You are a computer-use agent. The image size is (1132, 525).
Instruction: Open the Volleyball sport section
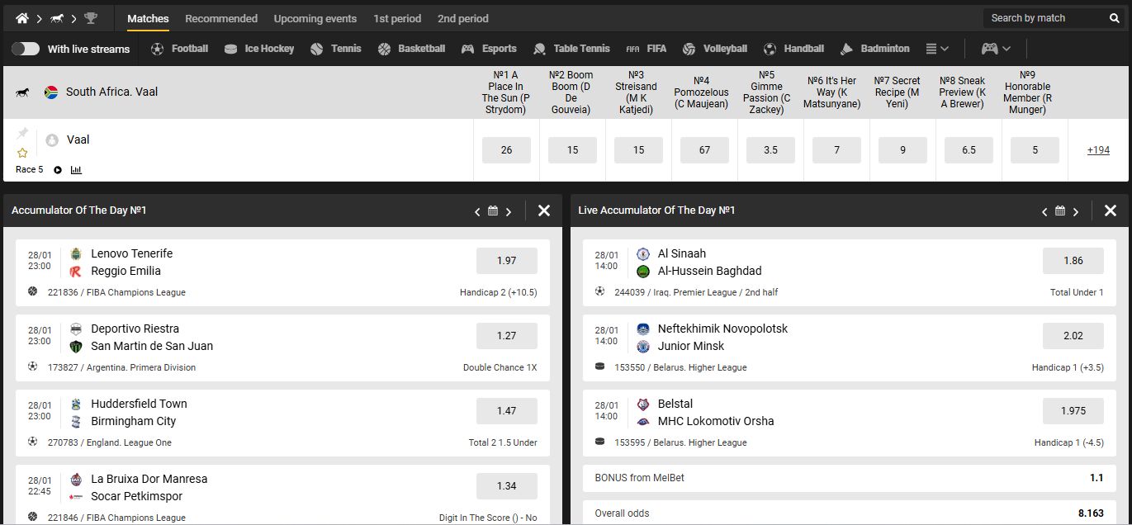(689, 48)
